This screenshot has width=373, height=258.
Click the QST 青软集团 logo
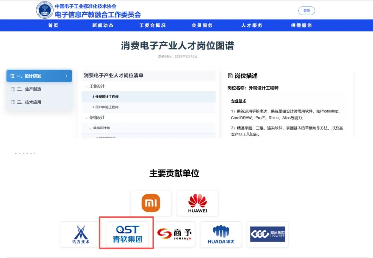point(127,234)
